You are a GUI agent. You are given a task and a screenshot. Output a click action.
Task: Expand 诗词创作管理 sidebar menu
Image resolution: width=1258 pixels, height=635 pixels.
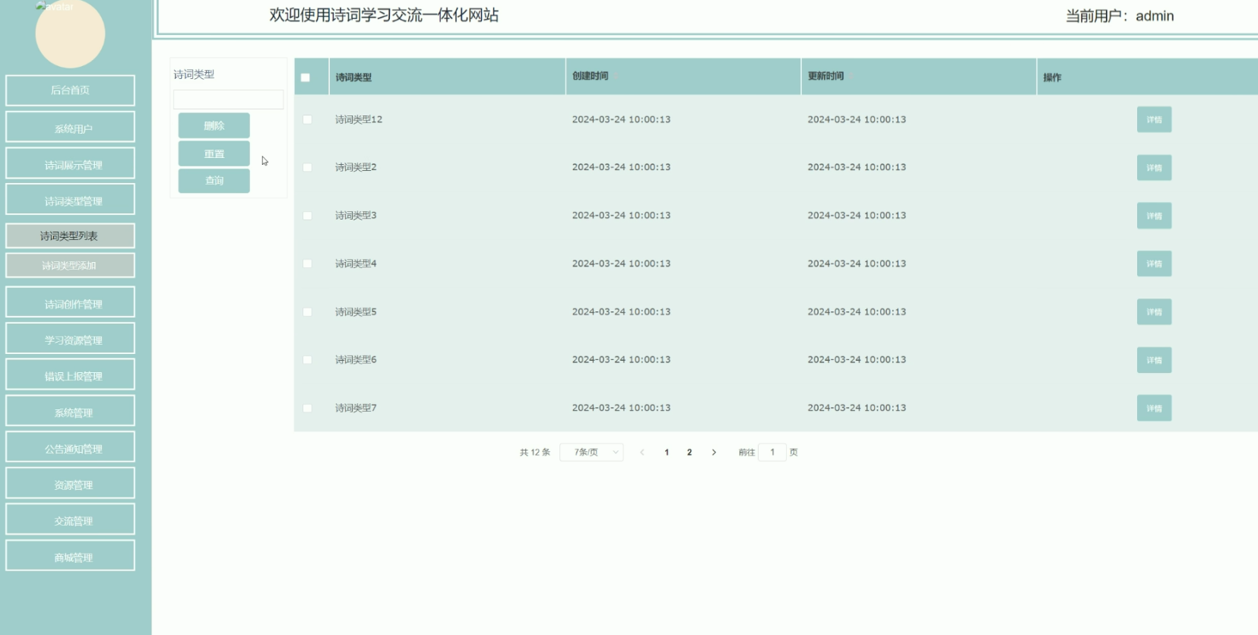(x=71, y=302)
